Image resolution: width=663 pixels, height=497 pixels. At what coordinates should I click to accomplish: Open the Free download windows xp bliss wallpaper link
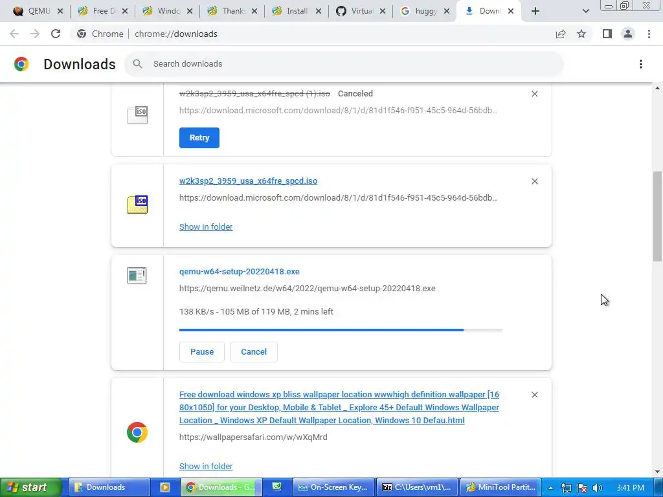[339, 408]
